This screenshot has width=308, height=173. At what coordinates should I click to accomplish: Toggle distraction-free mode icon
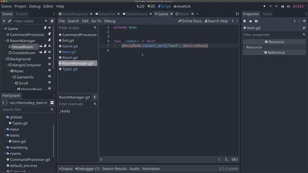click(x=237, y=14)
